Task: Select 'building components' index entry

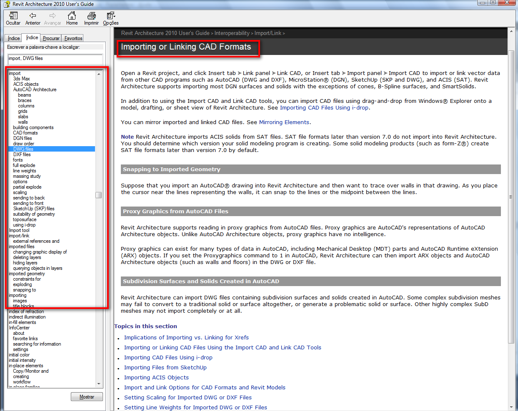Action: pyautogui.click(x=33, y=127)
